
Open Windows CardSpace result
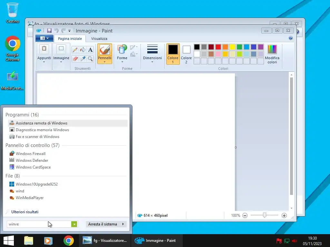[68, 167]
